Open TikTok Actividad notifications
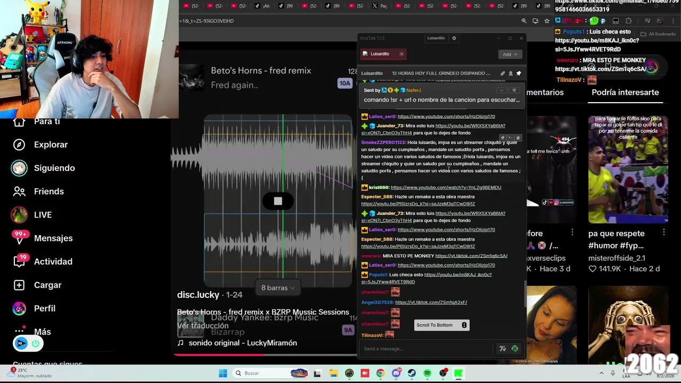 coord(43,262)
